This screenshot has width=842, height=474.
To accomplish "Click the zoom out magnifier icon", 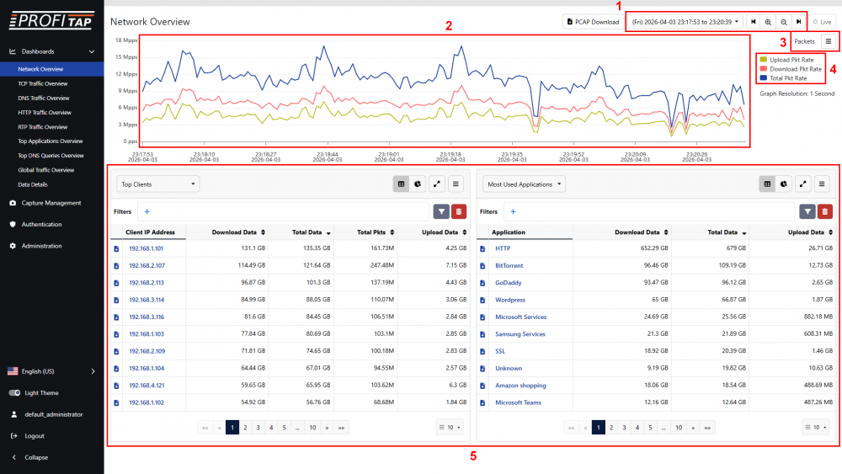I will [x=783, y=22].
